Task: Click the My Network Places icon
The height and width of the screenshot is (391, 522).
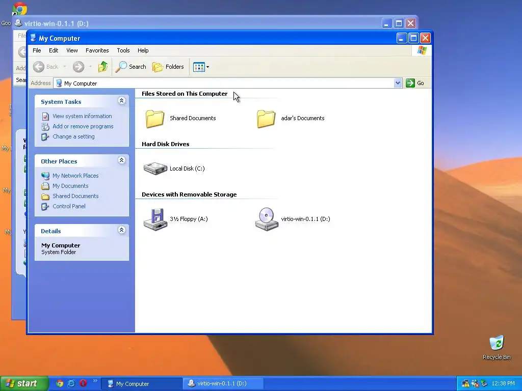Action: coord(45,176)
